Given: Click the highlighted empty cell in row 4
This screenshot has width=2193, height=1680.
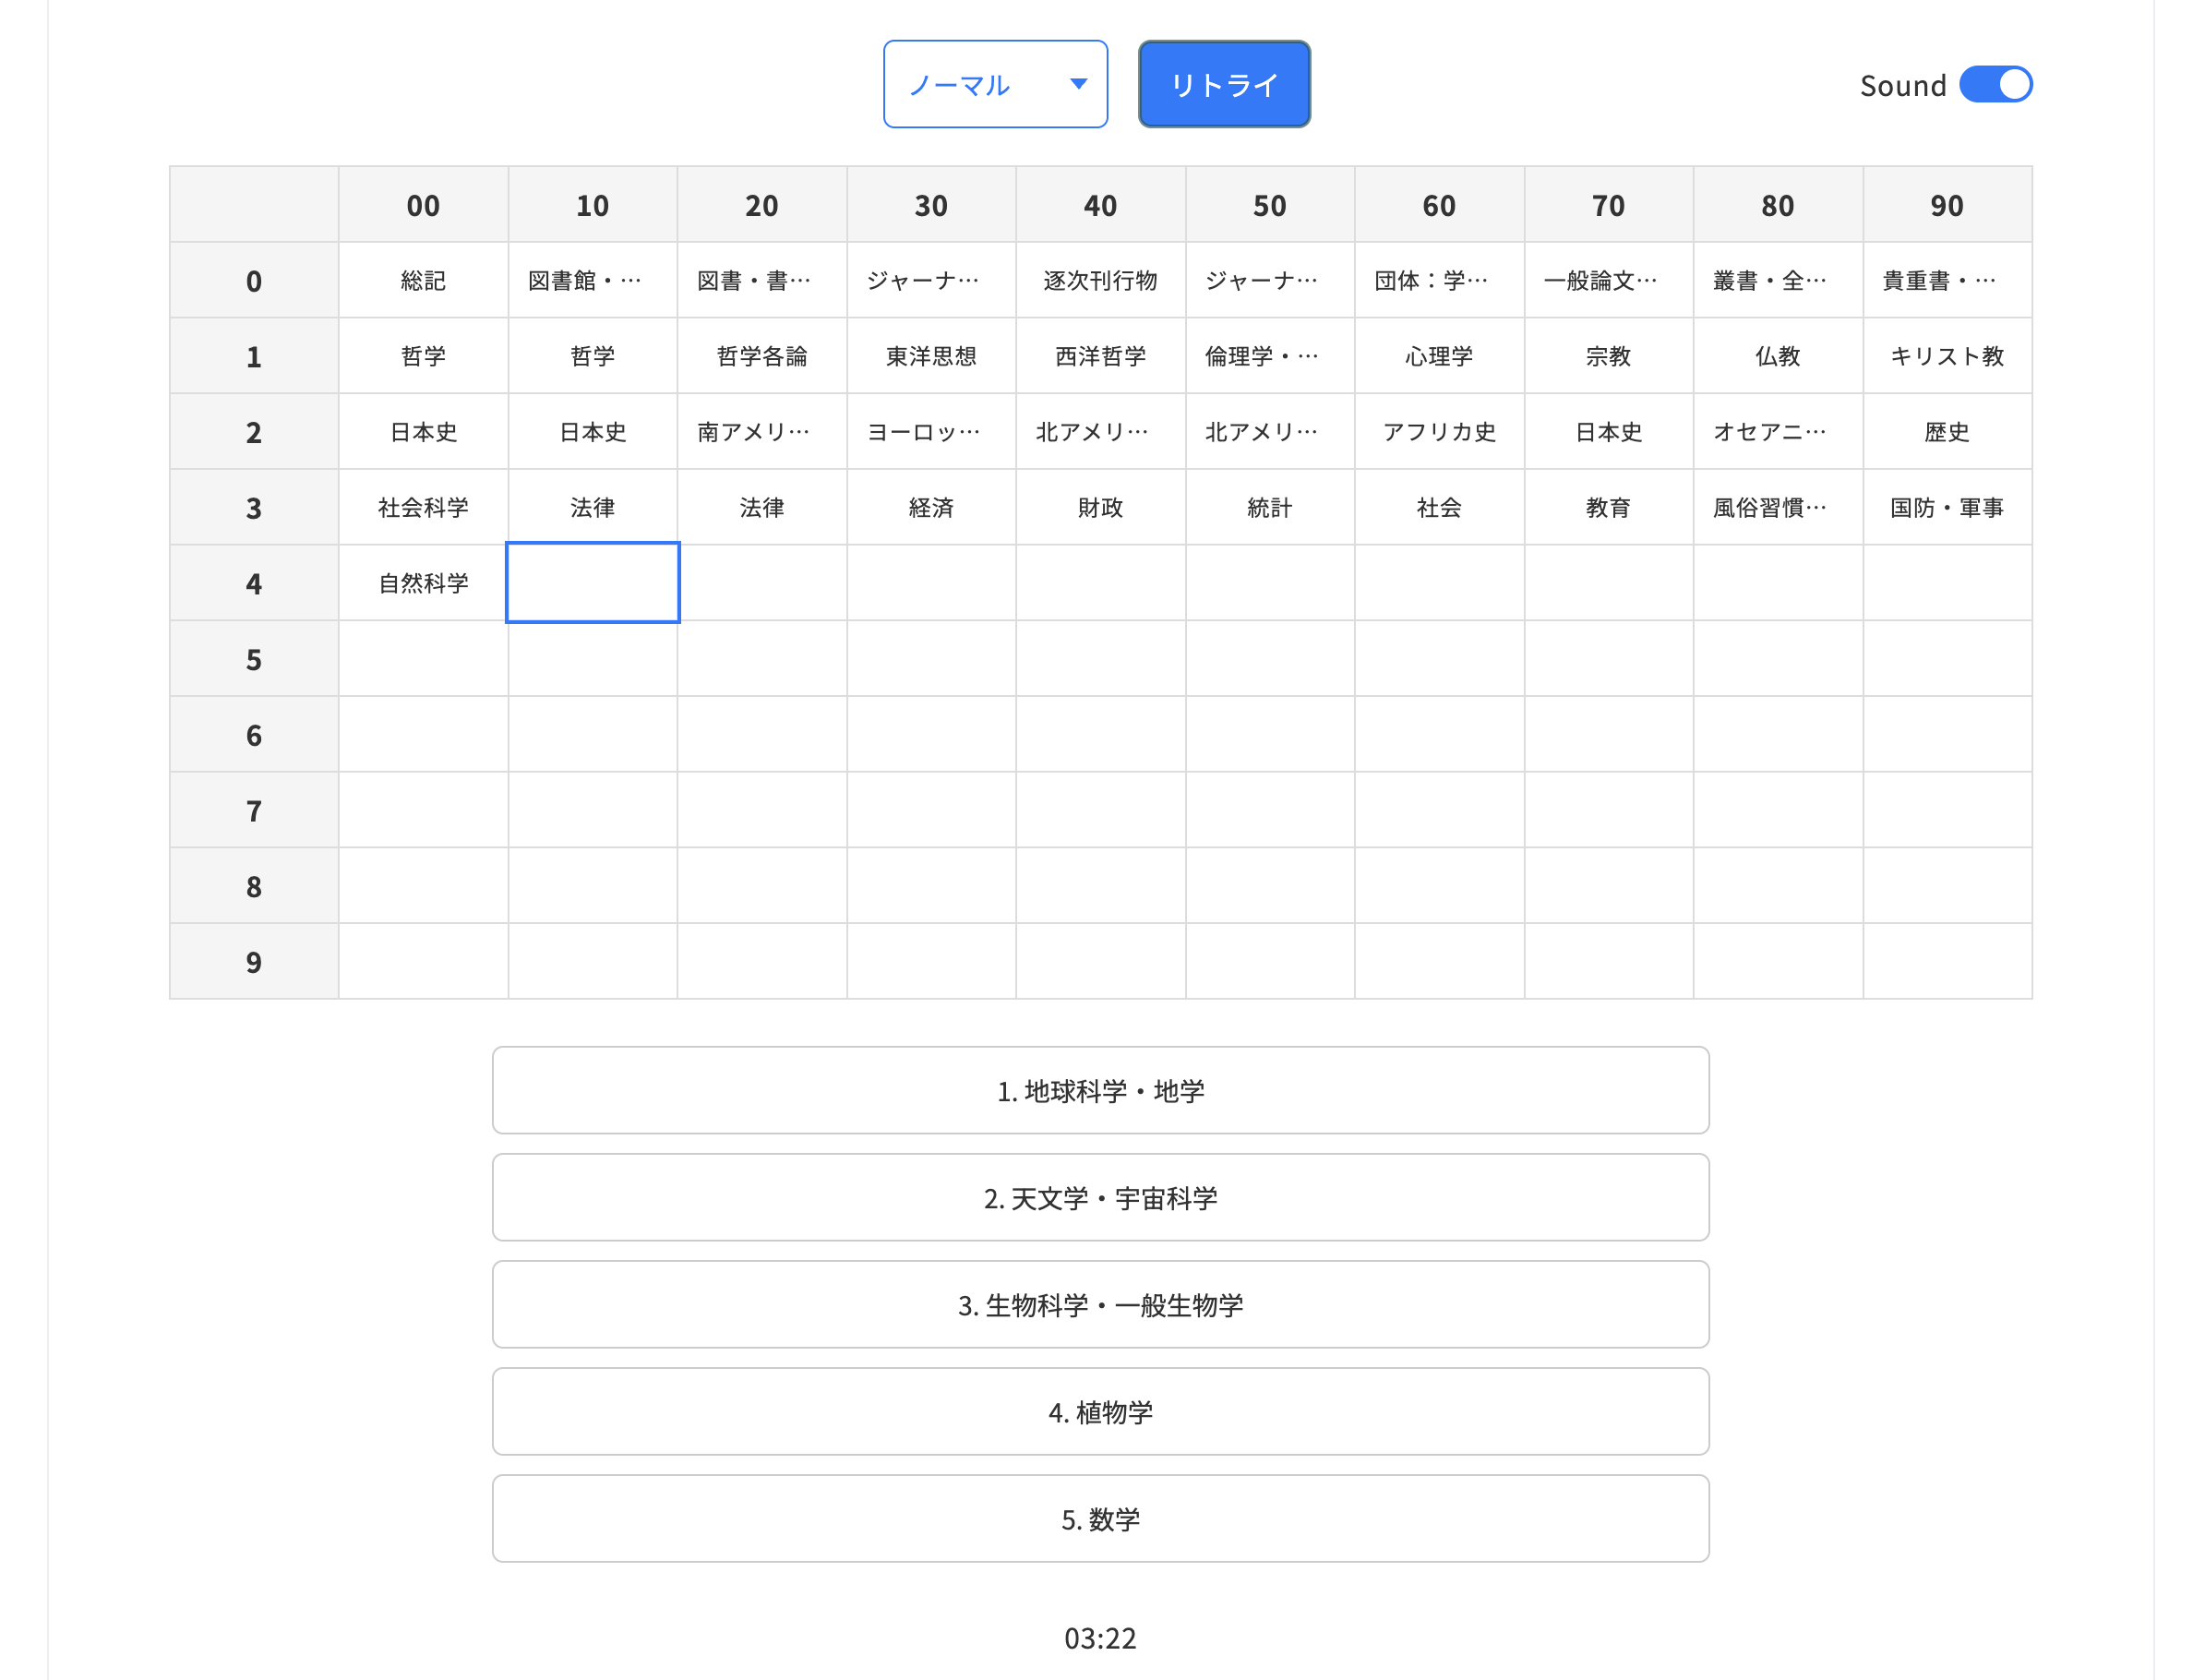Looking at the screenshot, I should point(593,583).
